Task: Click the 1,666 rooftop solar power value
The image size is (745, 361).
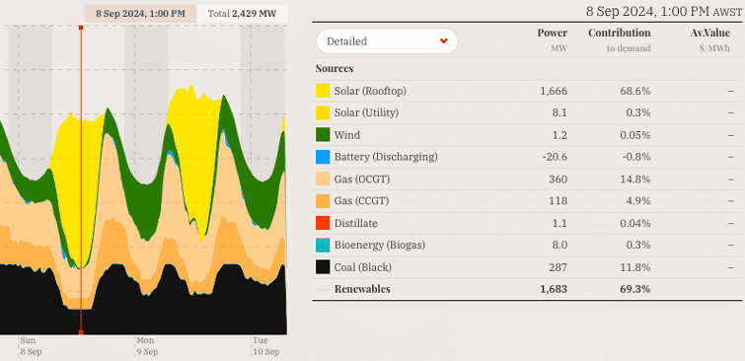Action: click(x=554, y=91)
